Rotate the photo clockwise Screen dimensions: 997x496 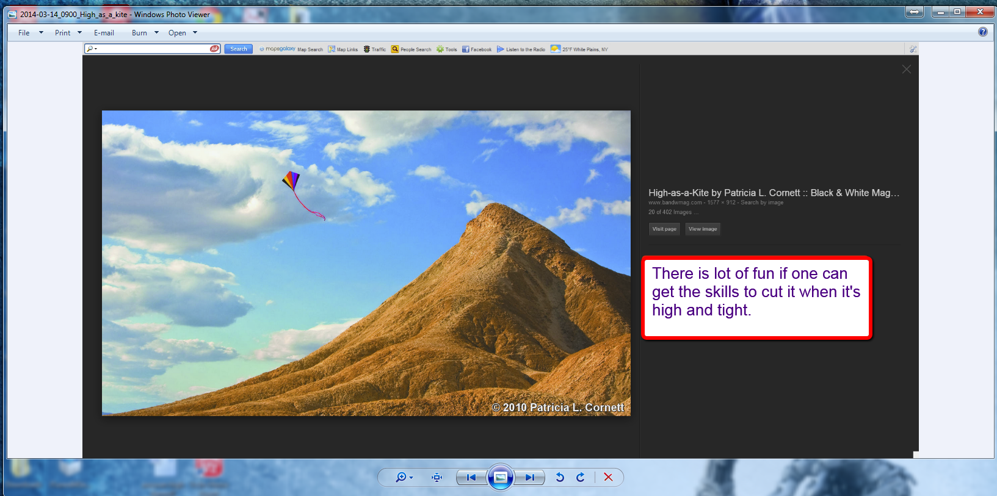click(x=581, y=477)
